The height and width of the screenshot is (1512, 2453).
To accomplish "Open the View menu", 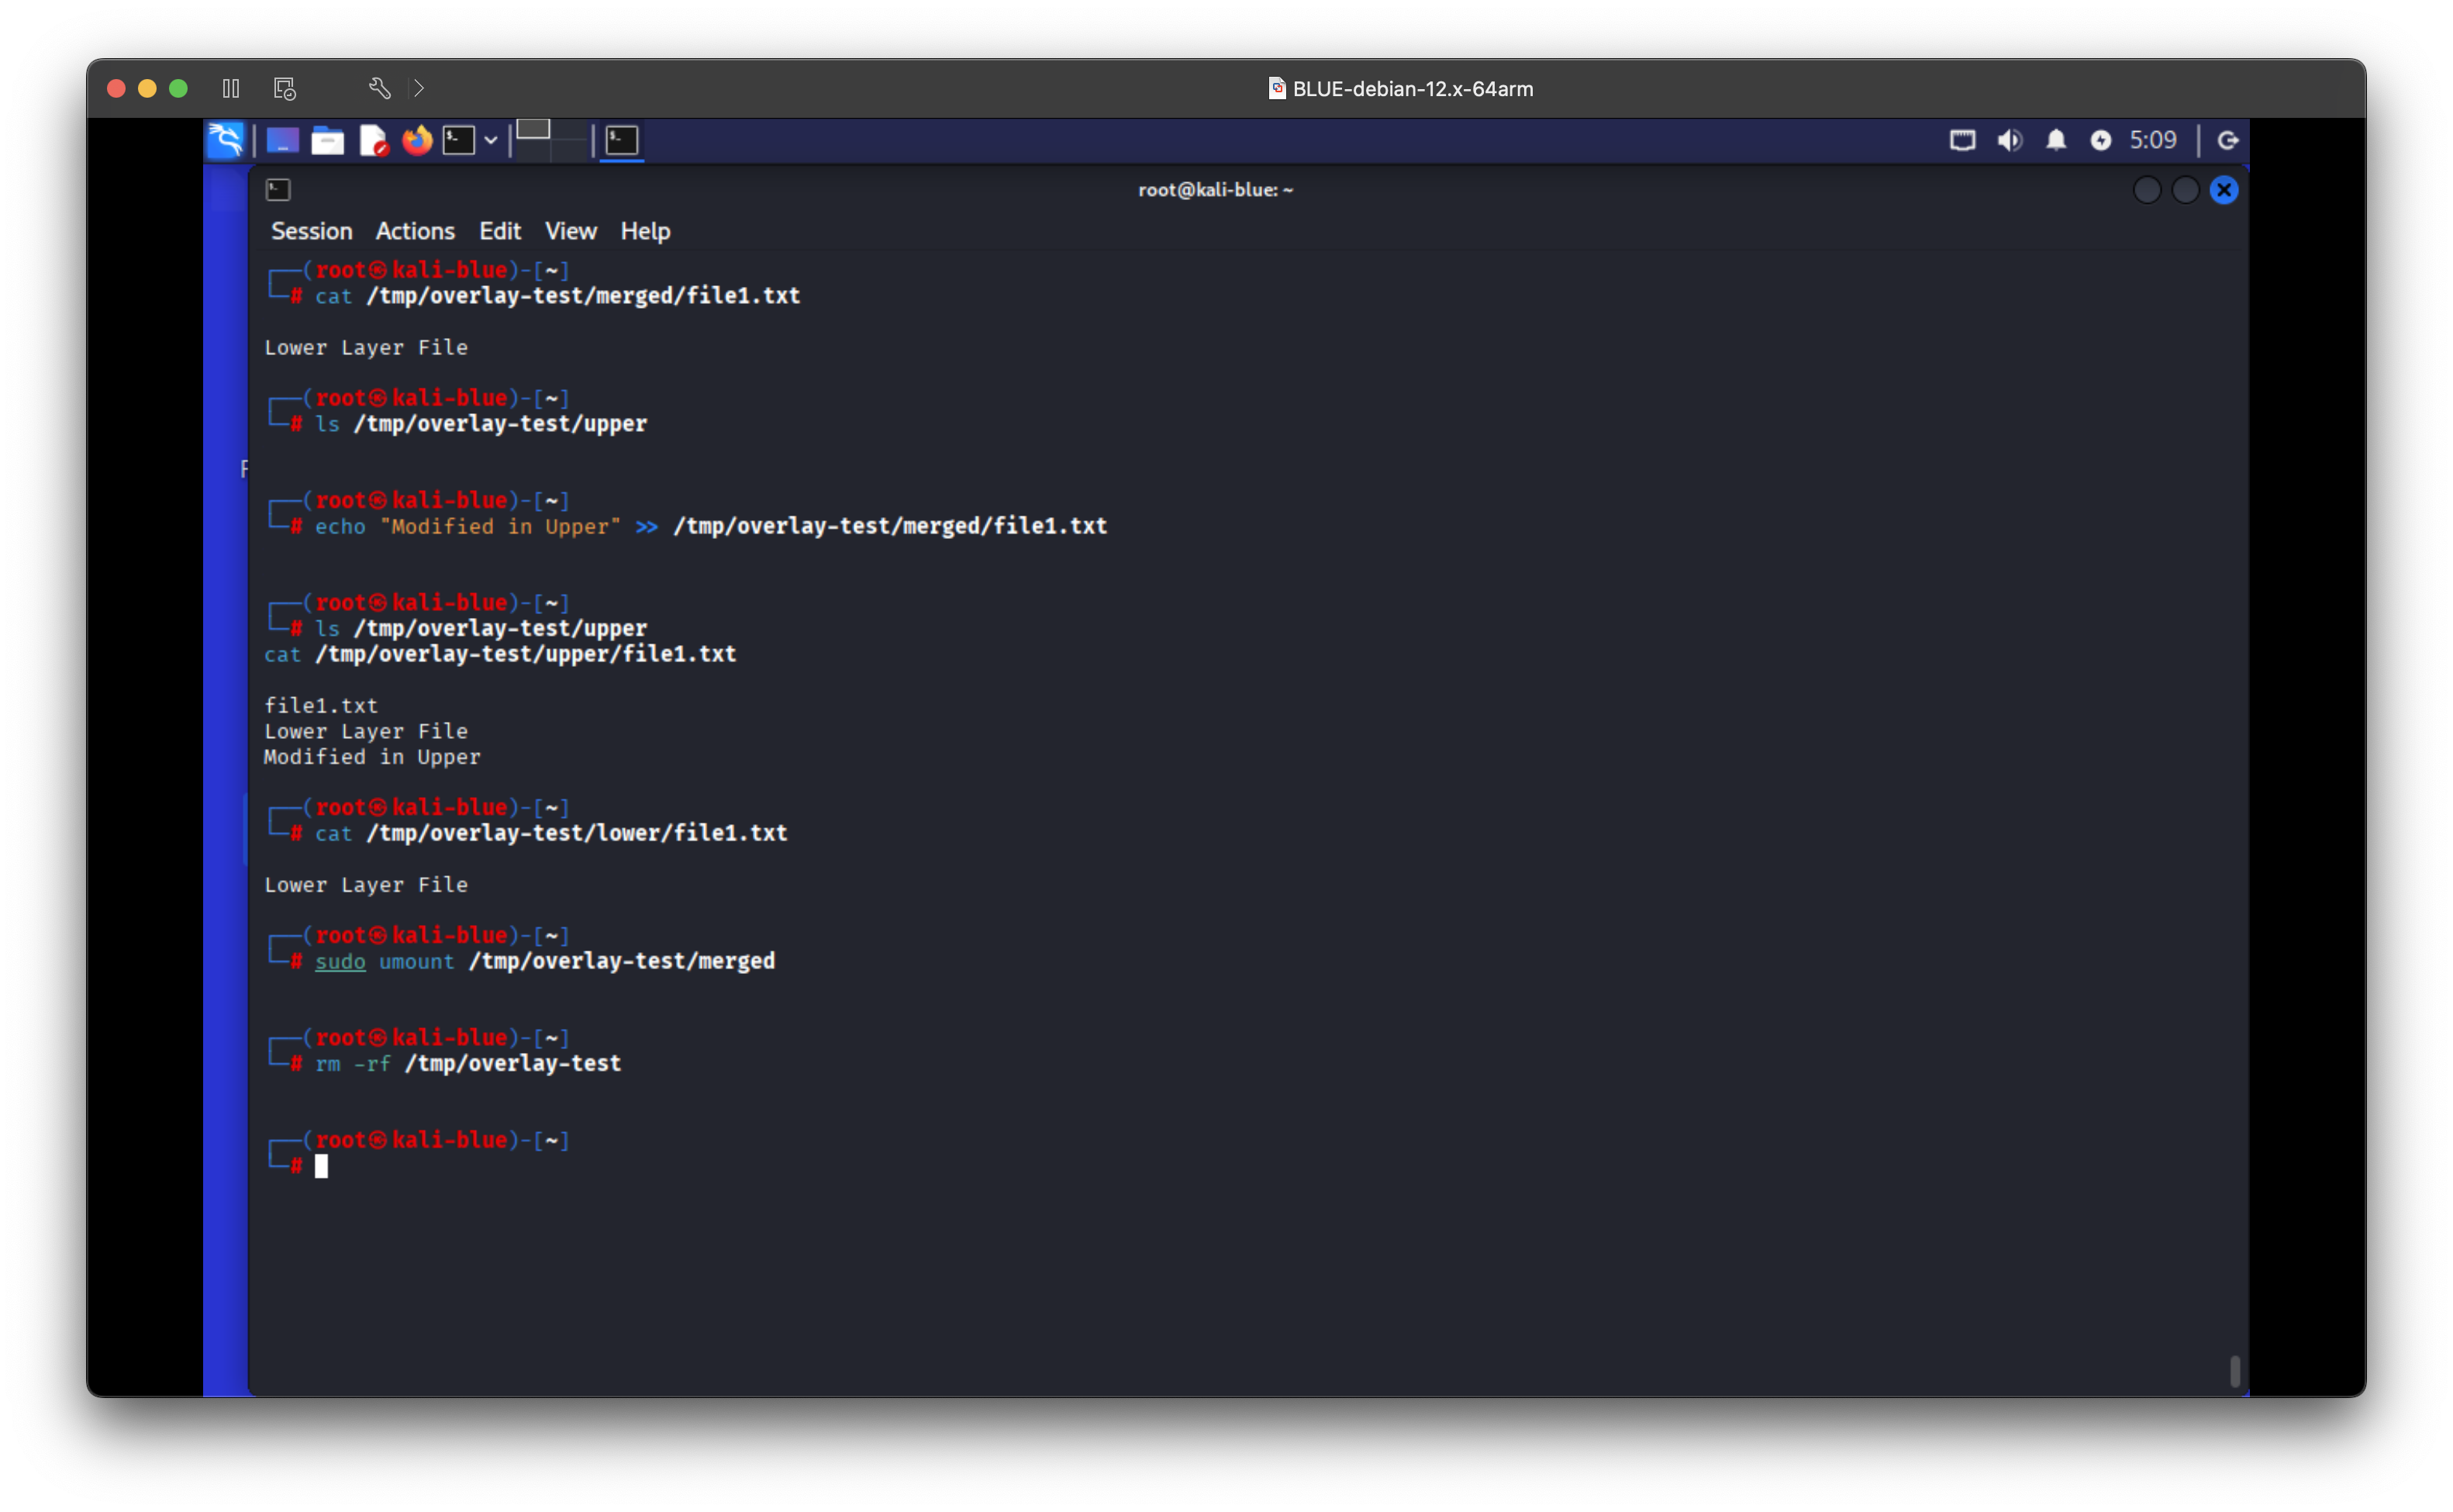I will (571, 231).
